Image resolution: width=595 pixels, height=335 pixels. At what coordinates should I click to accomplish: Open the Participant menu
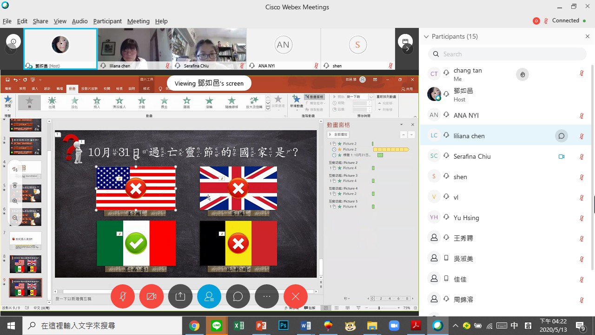[x=107, y=21]
